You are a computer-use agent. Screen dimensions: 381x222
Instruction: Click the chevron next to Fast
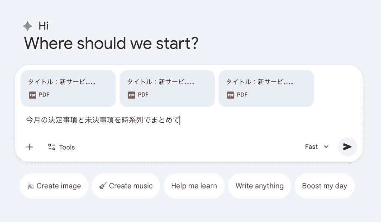[x=326, y=147]
